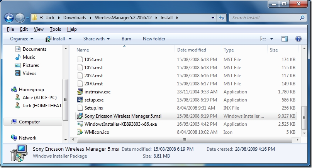
Task: Click the Back navigation arrow button
Action: tap(9, 18)
